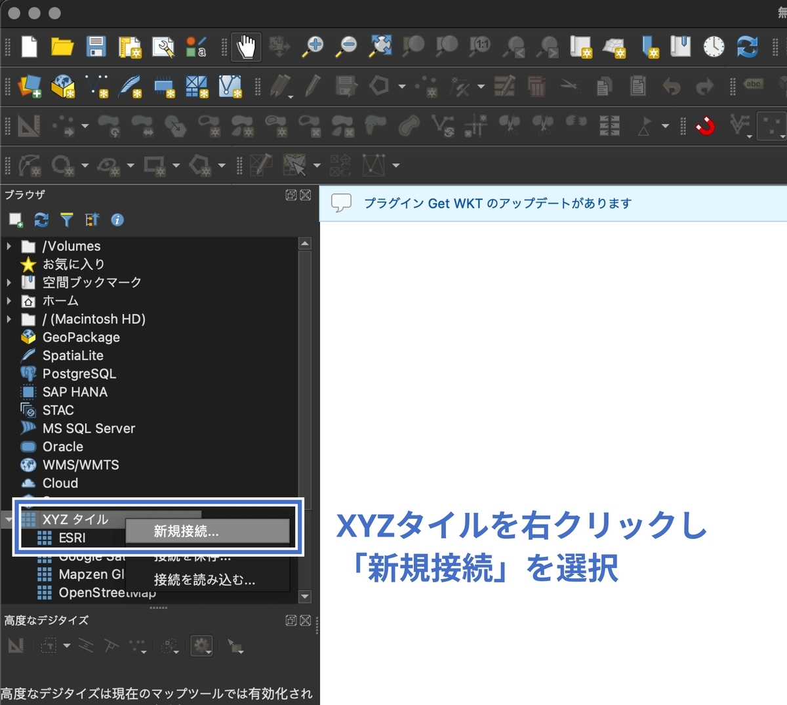
Task: Select the WMS/WMTS item in browser
Action: [81, 465]
